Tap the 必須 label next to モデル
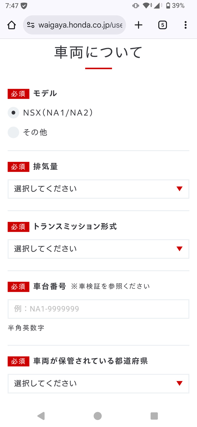This screenshot has height=427, width=197. (x=18, y=94)
